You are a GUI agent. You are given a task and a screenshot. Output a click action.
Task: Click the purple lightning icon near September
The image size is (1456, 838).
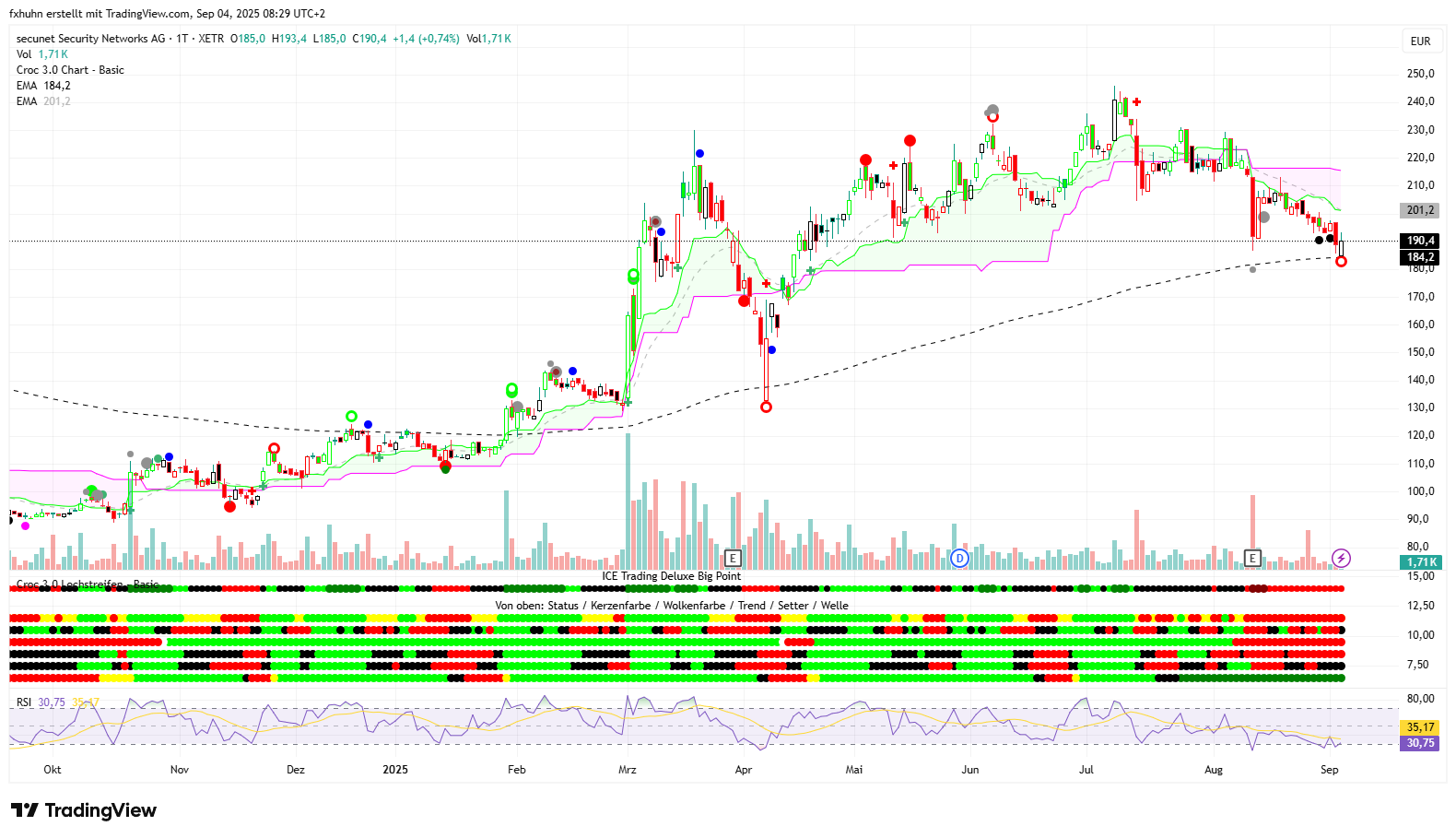click(1341, 558)
